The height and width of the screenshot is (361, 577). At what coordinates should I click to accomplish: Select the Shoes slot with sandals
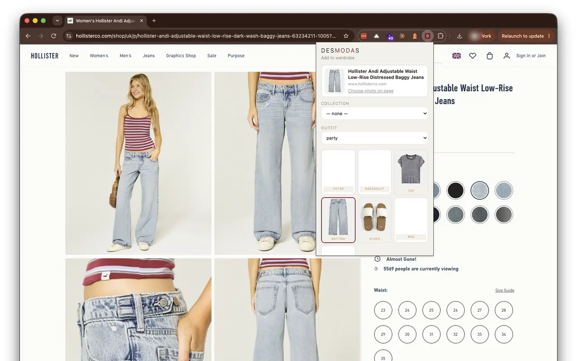[375, 220]
